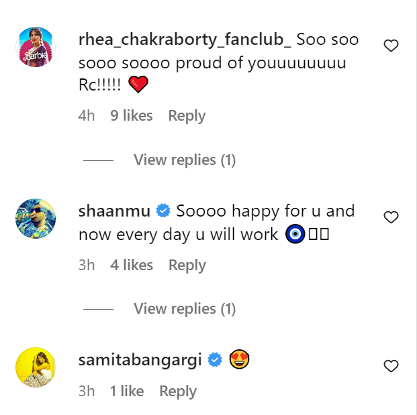417x415 pixels.
Task: Click the 4h timestamp on first comment
Action: (x=87, y=116)
